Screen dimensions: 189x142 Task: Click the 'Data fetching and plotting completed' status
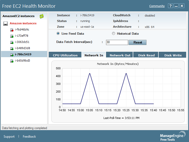[x=25, y=128]
